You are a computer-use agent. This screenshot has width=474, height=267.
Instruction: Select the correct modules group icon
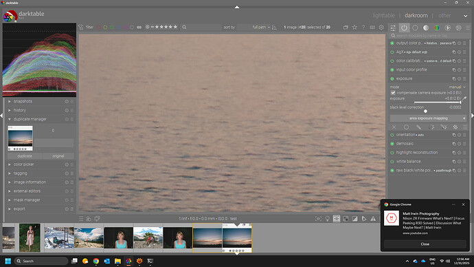coord(448,28)
